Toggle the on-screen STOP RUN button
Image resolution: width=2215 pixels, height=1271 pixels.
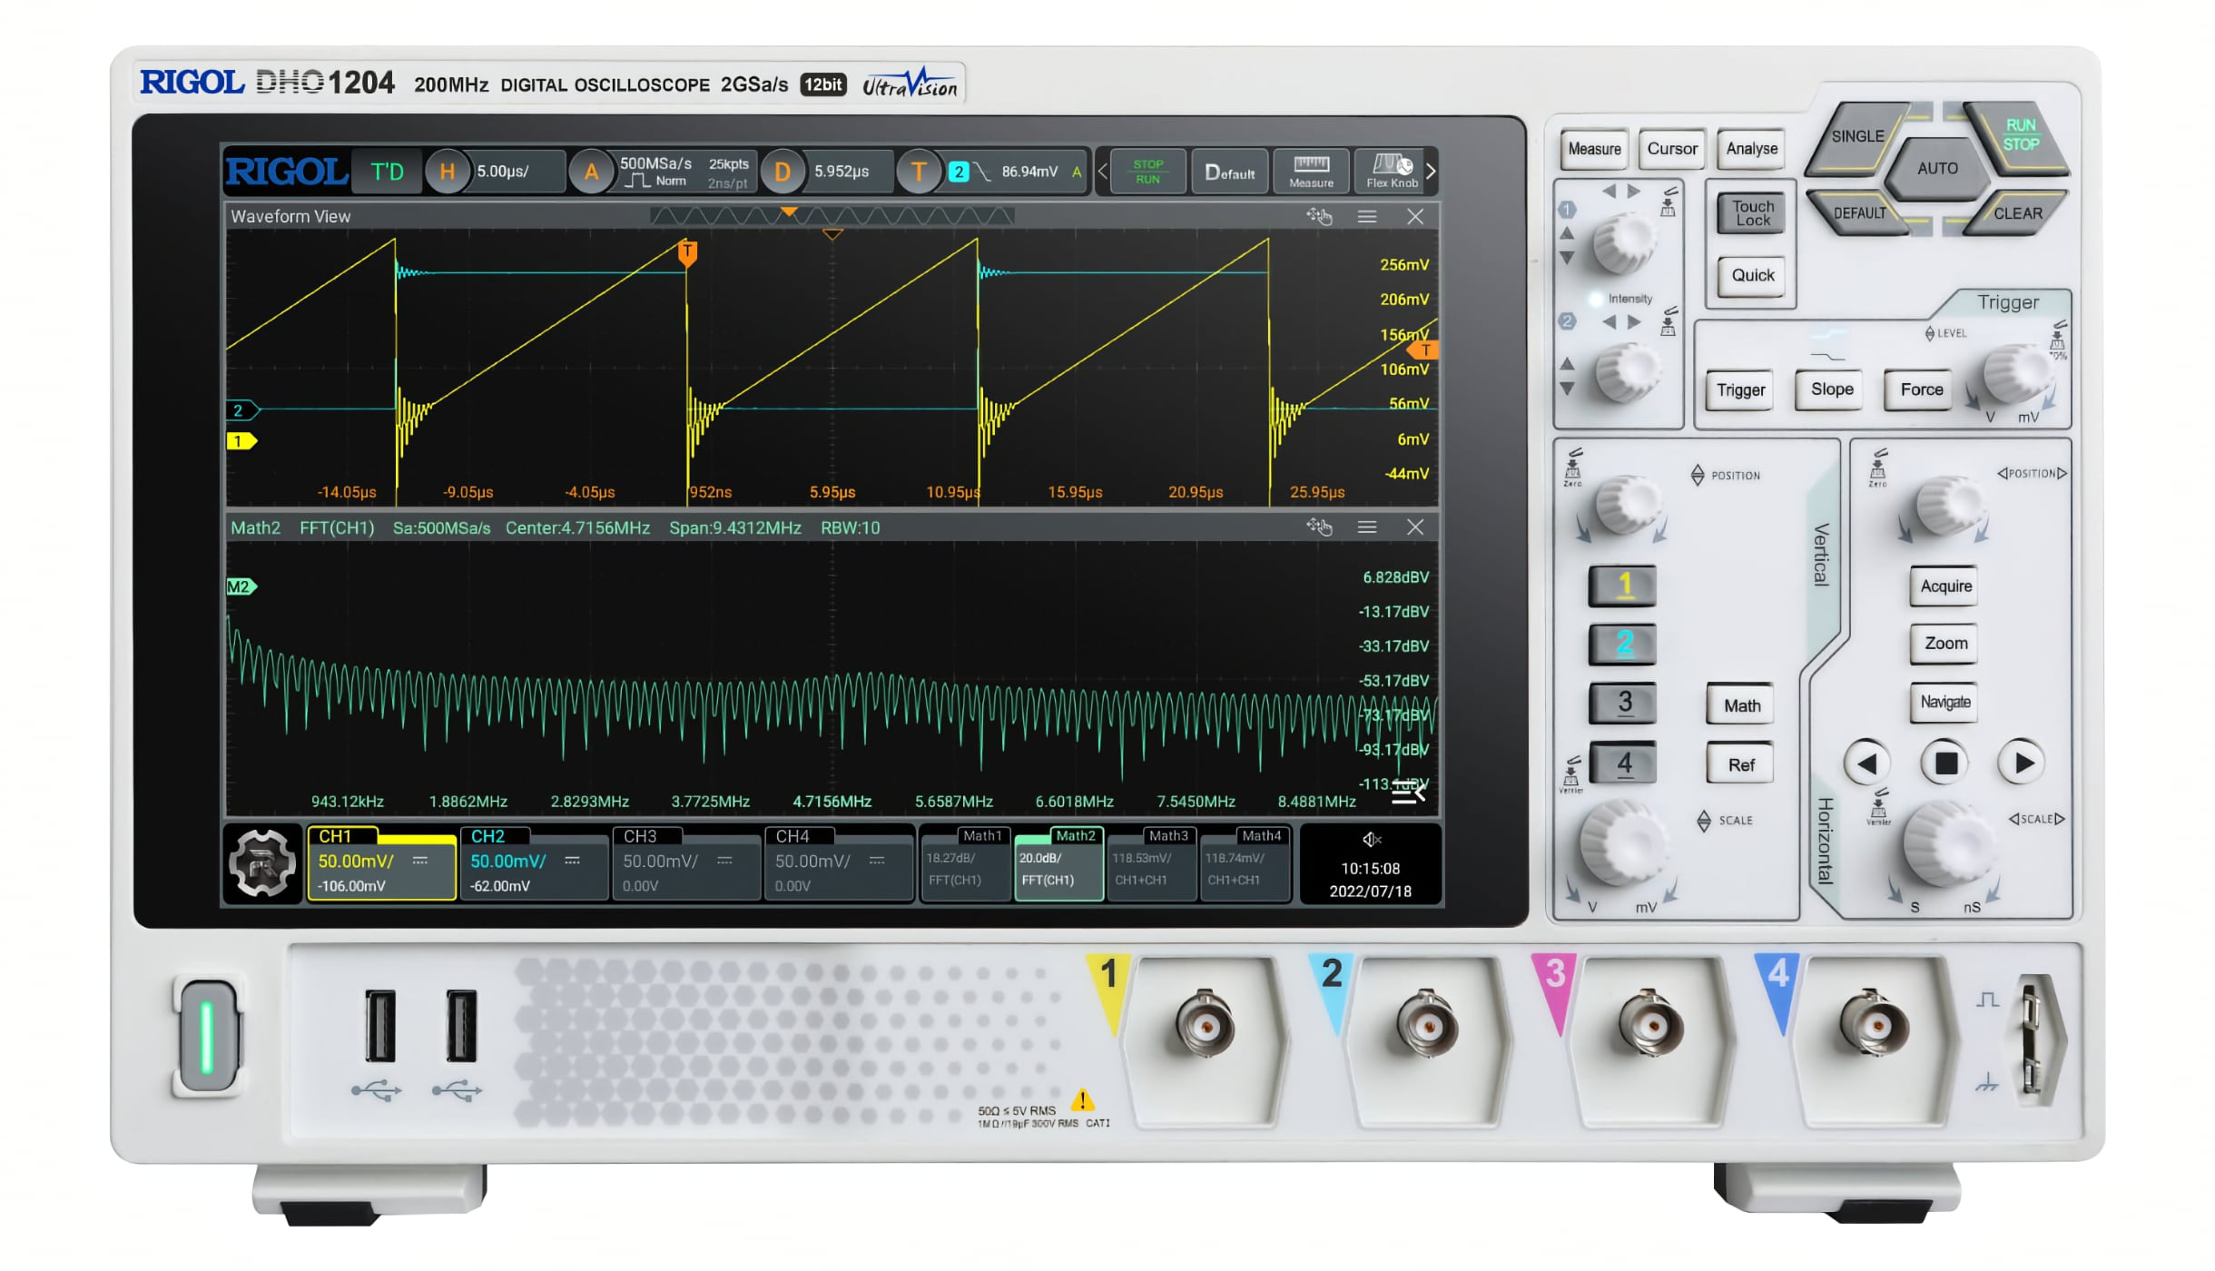(1147, 171)
